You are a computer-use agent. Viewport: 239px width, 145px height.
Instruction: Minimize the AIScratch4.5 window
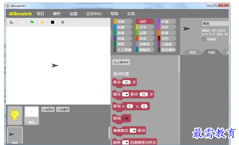coord(210,5)
